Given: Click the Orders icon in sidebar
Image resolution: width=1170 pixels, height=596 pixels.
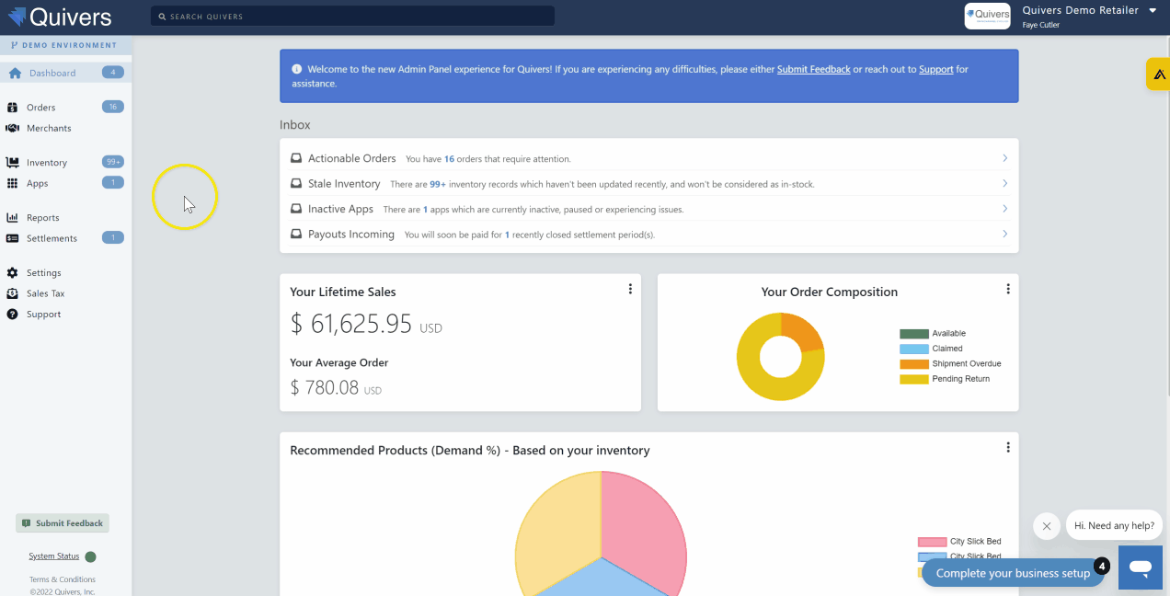Looking at the screenshot, I should pyautogui.click(x=13, y=108).
